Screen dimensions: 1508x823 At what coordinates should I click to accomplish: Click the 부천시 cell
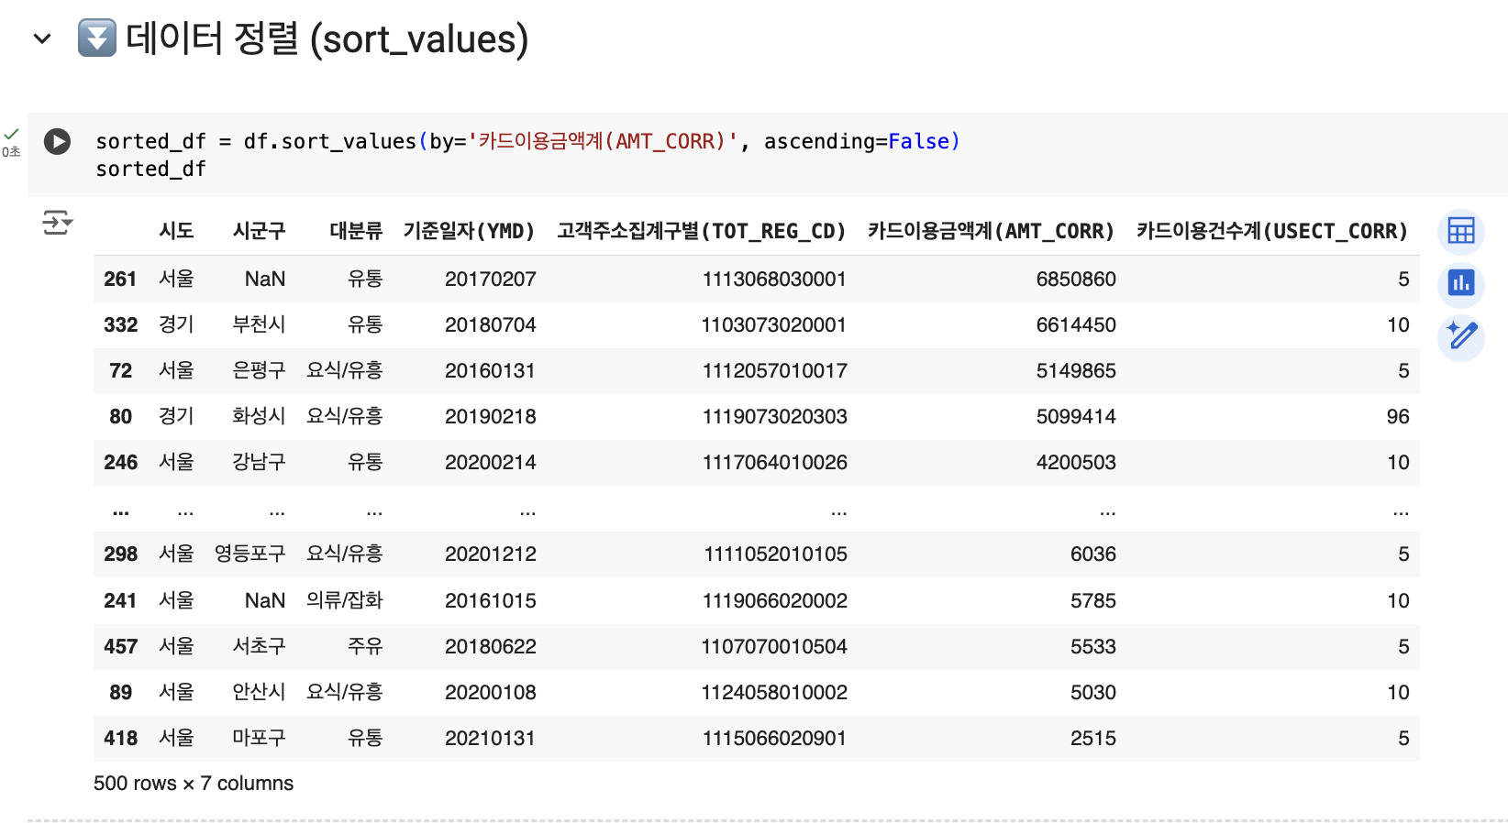259,324
